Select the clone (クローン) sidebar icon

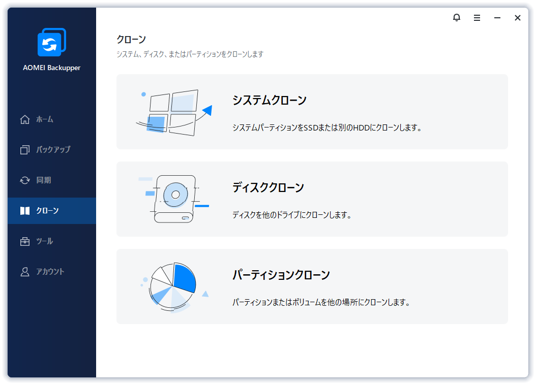24,211
